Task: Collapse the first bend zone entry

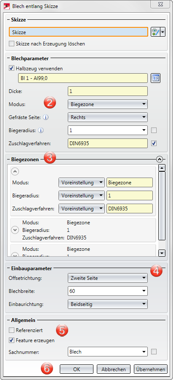Action: pyautogui.click(x=15, y=171)
